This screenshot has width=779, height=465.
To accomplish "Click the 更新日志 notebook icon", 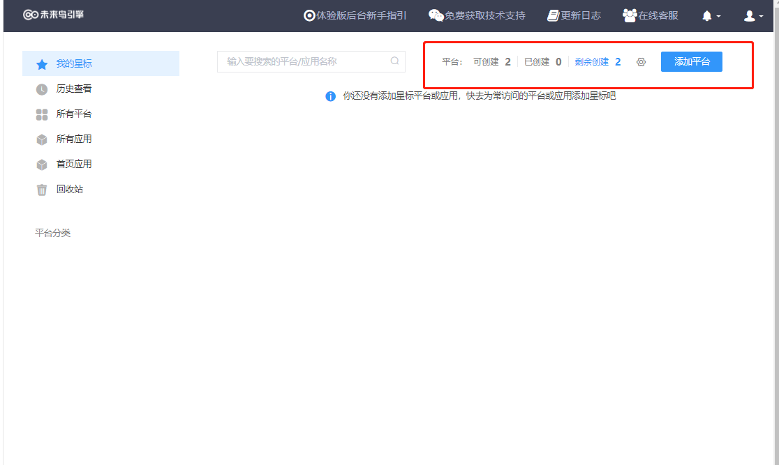I will pyautogui.click(x=553, y=16).
